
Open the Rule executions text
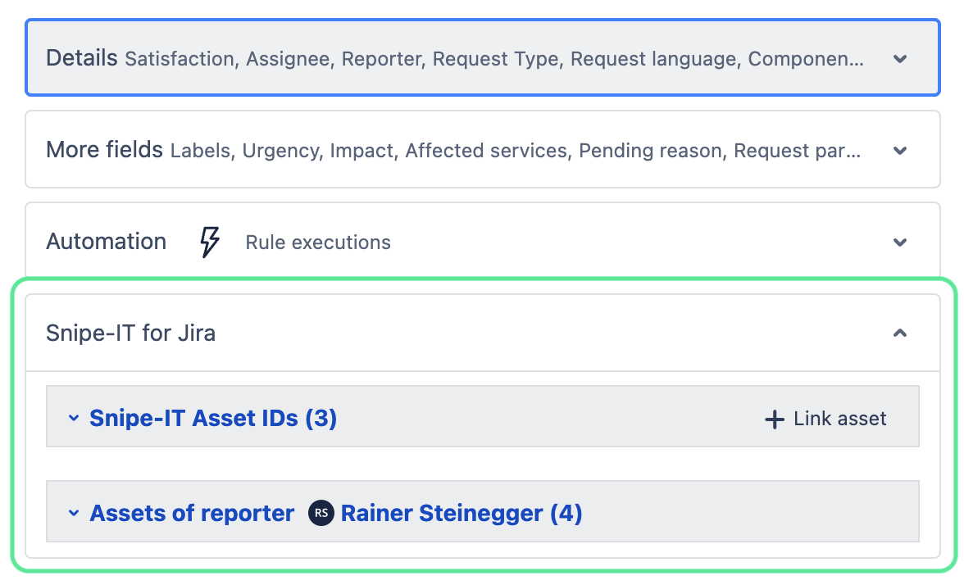[x=318, y=243]
